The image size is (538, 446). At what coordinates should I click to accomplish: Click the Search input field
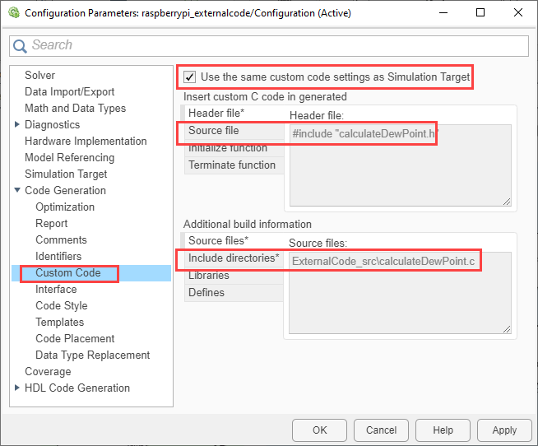pos(271,46)
